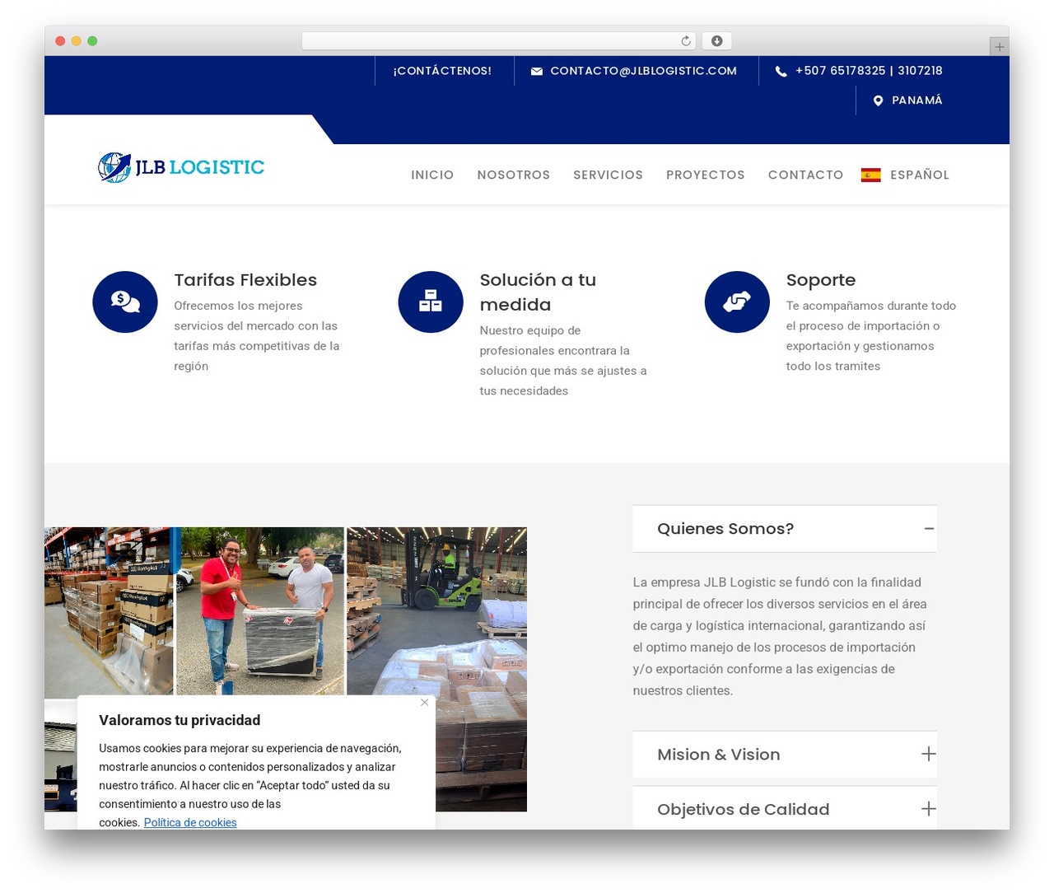Click the Tarifas Flexibles heading

pyautogui.click(x=245, y=280)
